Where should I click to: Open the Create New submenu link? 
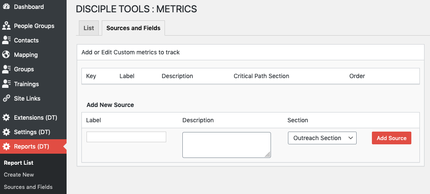[x=19, y=175]
